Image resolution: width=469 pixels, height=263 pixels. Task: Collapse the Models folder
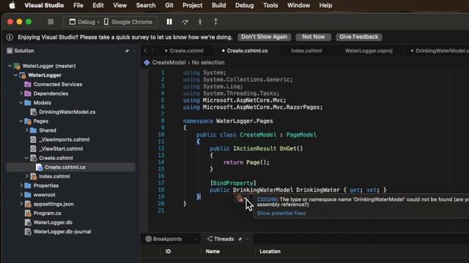[21, 103]
